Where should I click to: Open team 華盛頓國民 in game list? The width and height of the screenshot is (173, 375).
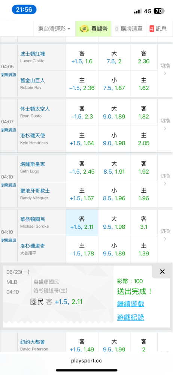point(33,219)
